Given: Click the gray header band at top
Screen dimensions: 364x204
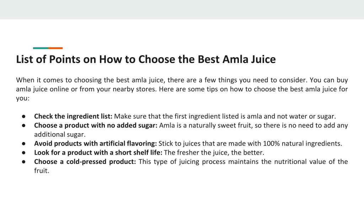Looking at the screenshot, I should point(182,10).
